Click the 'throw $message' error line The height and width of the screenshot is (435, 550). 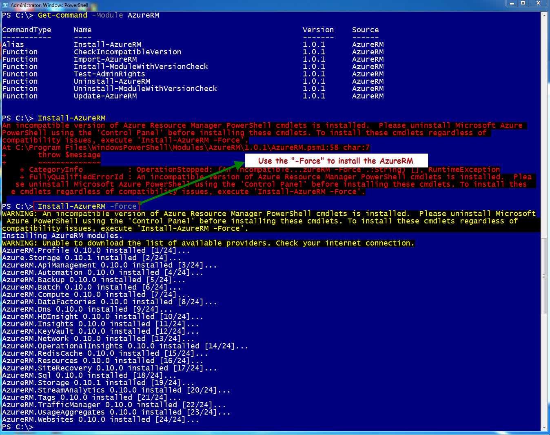[x=69, y=155]
